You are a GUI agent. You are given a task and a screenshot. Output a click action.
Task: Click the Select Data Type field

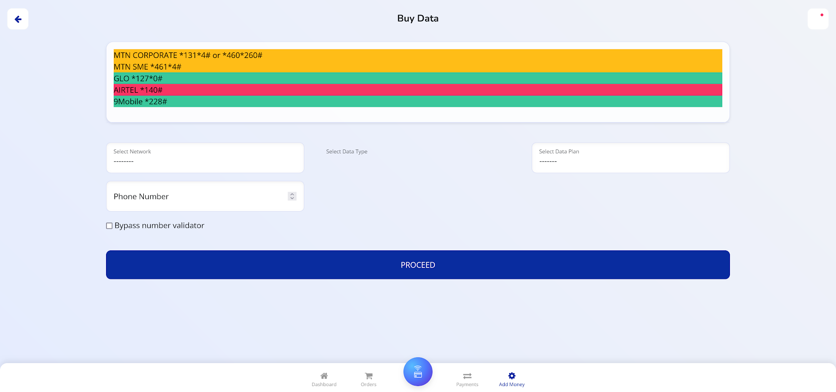418,158
